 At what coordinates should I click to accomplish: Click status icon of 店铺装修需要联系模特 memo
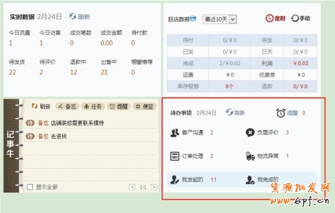[x=30, y=123]
